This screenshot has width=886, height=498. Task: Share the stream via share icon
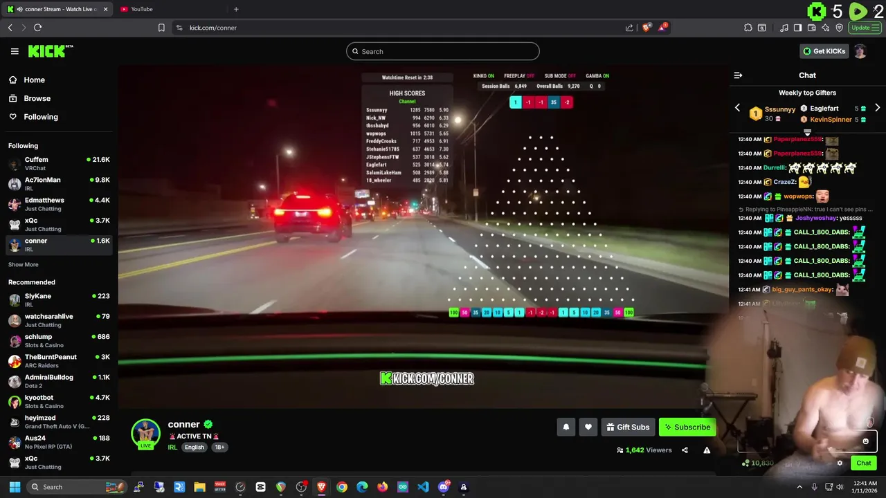point(685,450)
